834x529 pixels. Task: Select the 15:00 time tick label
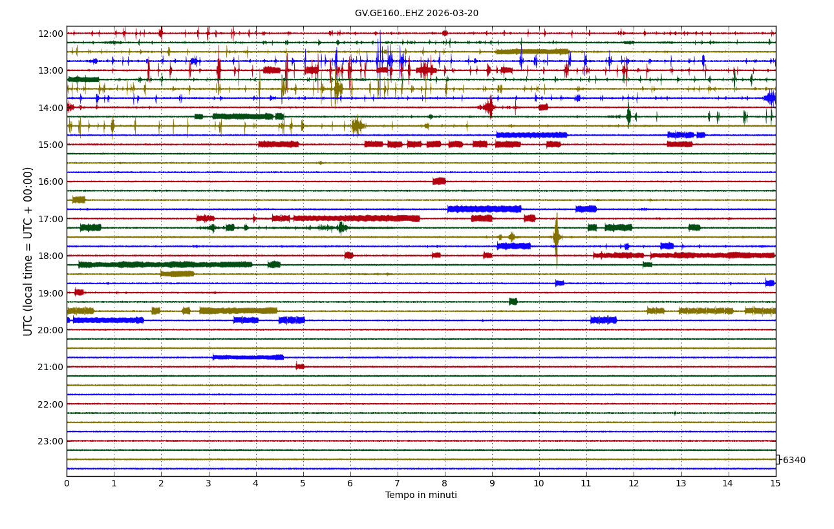[x=51, y=145]
